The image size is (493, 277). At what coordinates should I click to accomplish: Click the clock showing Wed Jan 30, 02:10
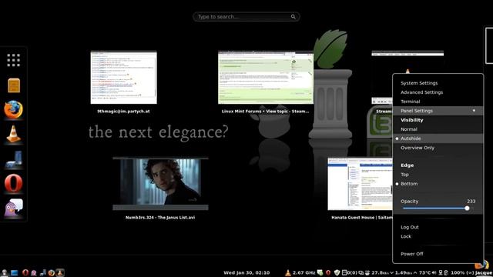click(x=246, y=273)
